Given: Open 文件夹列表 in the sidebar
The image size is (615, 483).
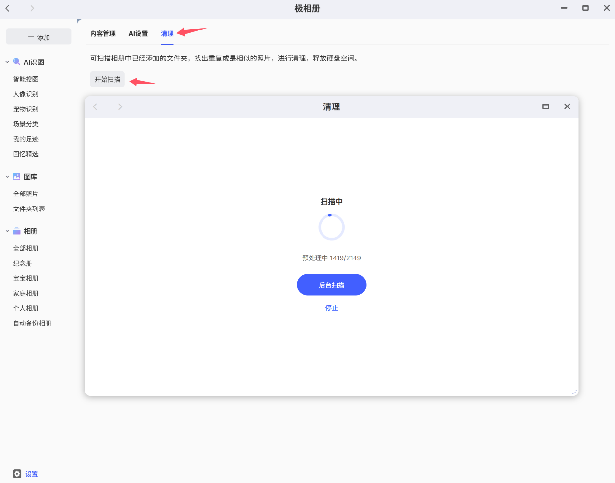Looking at the screenshot, I should click(29, 209).
